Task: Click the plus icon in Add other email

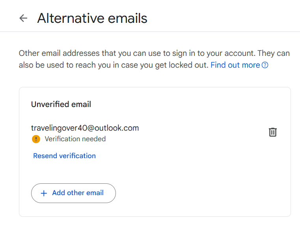Action: click(44, 193)
